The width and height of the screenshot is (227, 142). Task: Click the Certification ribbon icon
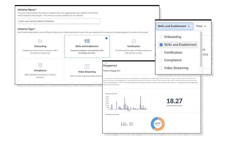click(x=133, y=41)
